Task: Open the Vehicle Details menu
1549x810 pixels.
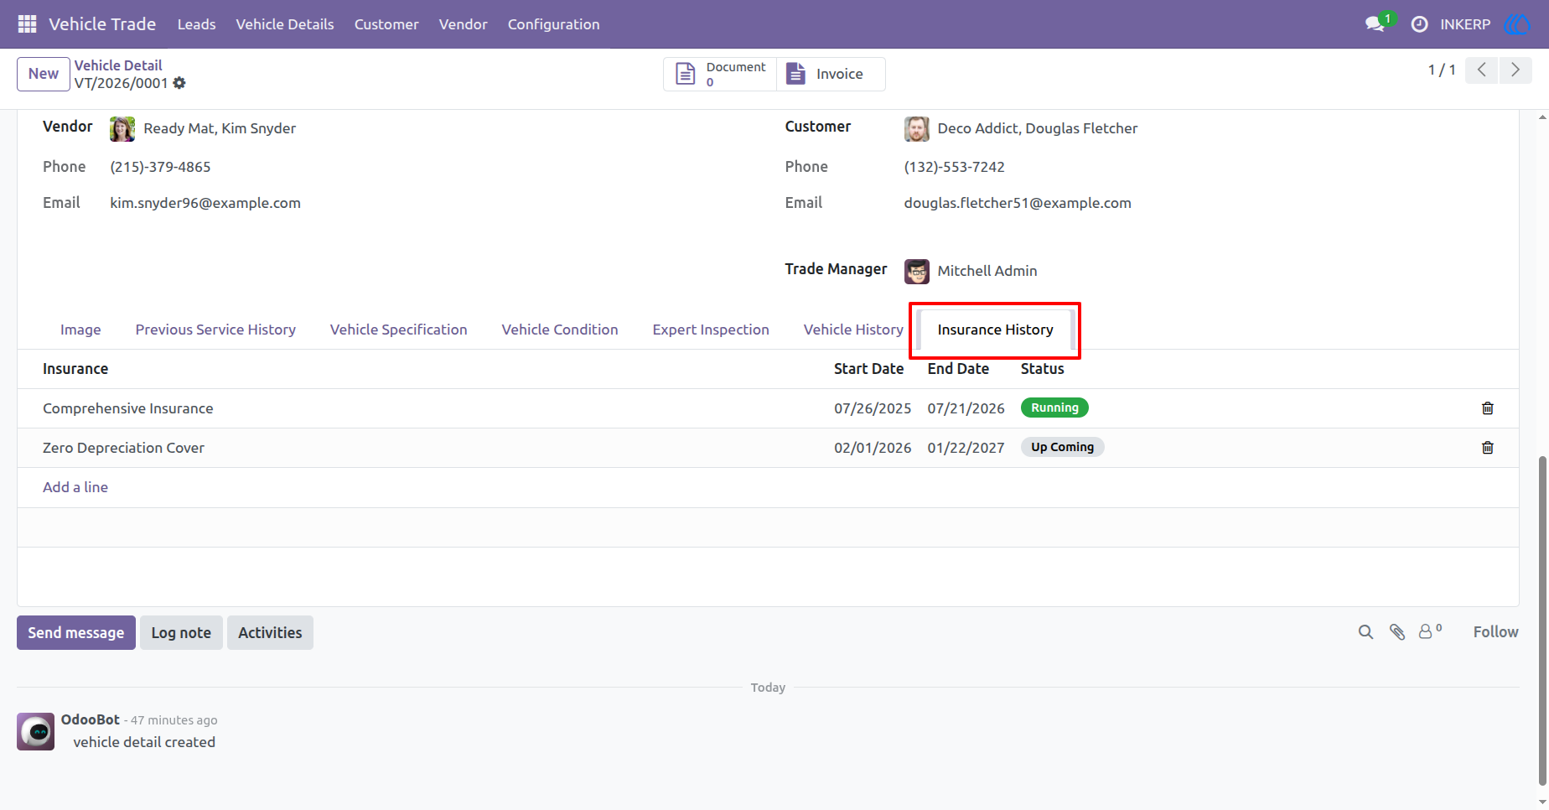Action: (x=285, y=24)
